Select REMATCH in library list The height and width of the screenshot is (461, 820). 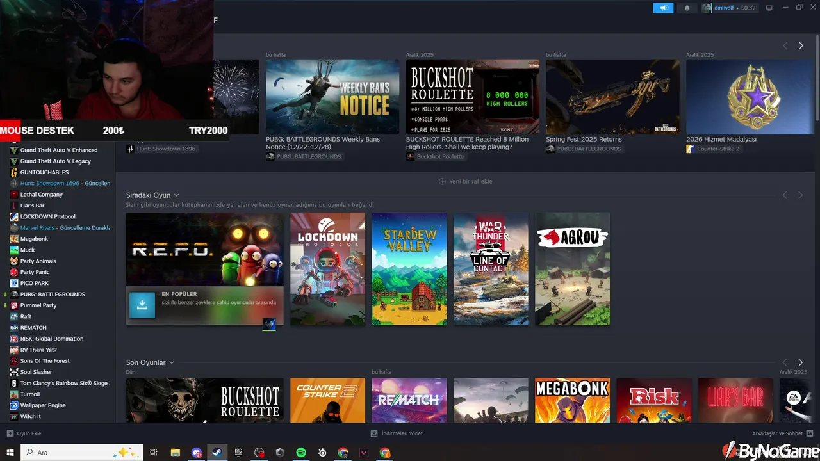pyautogui.click(x=33, y=328)
